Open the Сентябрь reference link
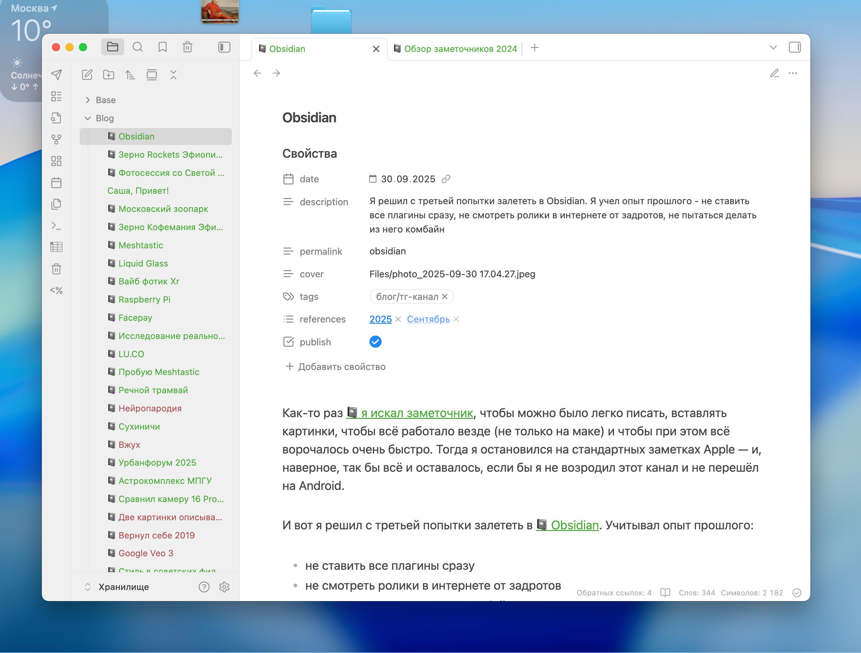The height and width of the screenshot is (653, 861). (x=428, y=319)
